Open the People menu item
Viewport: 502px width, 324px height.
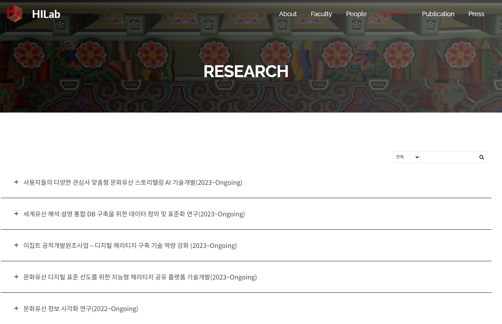point(356,14)
